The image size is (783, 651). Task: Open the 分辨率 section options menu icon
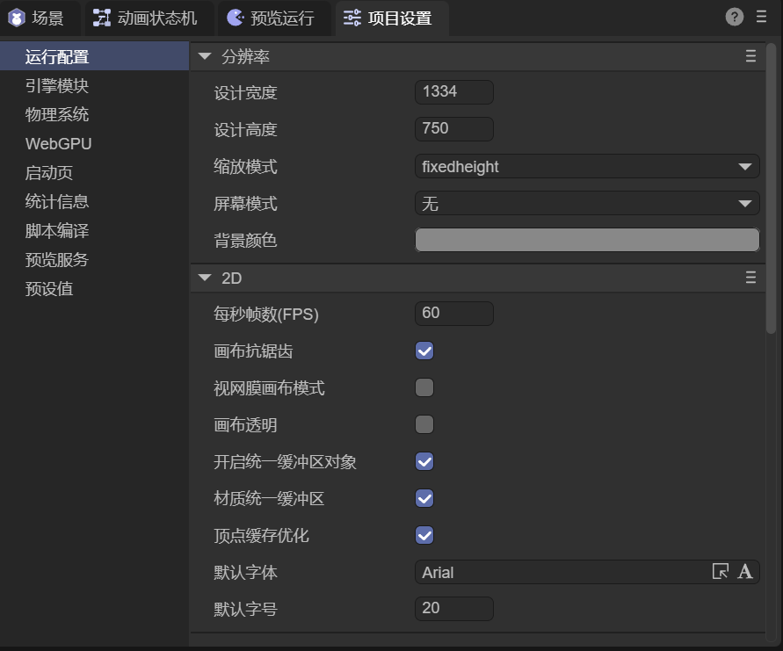750,56
